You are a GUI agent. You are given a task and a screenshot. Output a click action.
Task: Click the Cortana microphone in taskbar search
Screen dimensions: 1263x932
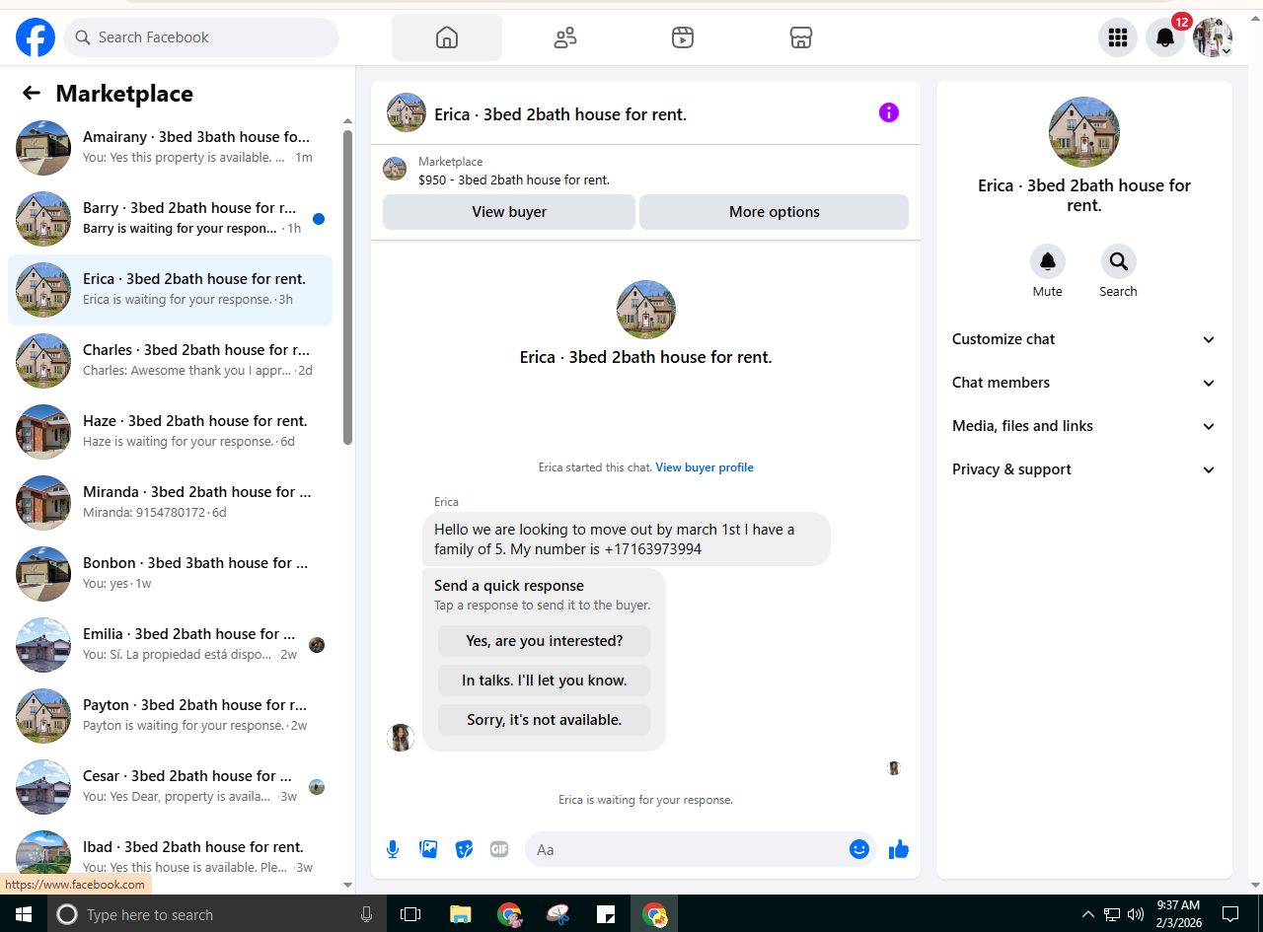point(366,914)
